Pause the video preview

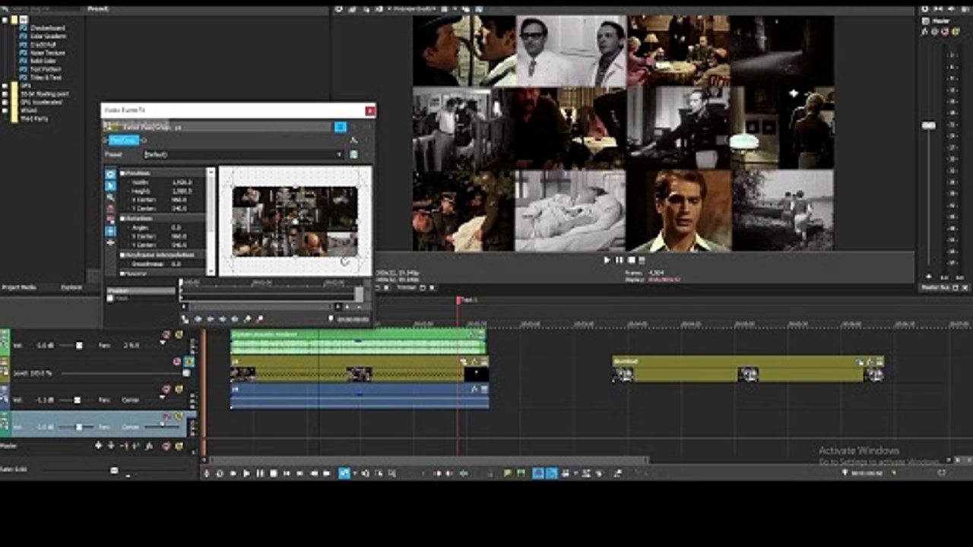click(x=619, y=260)
